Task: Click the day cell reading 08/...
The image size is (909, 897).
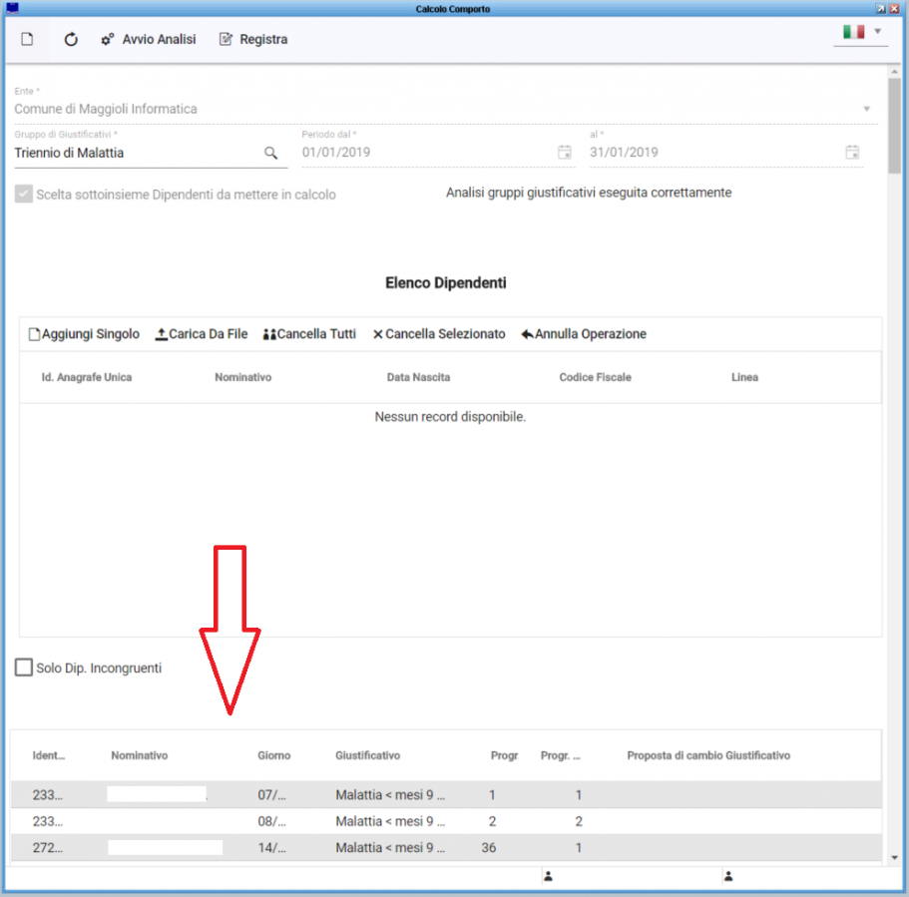Action: click(x=271, y=821)
